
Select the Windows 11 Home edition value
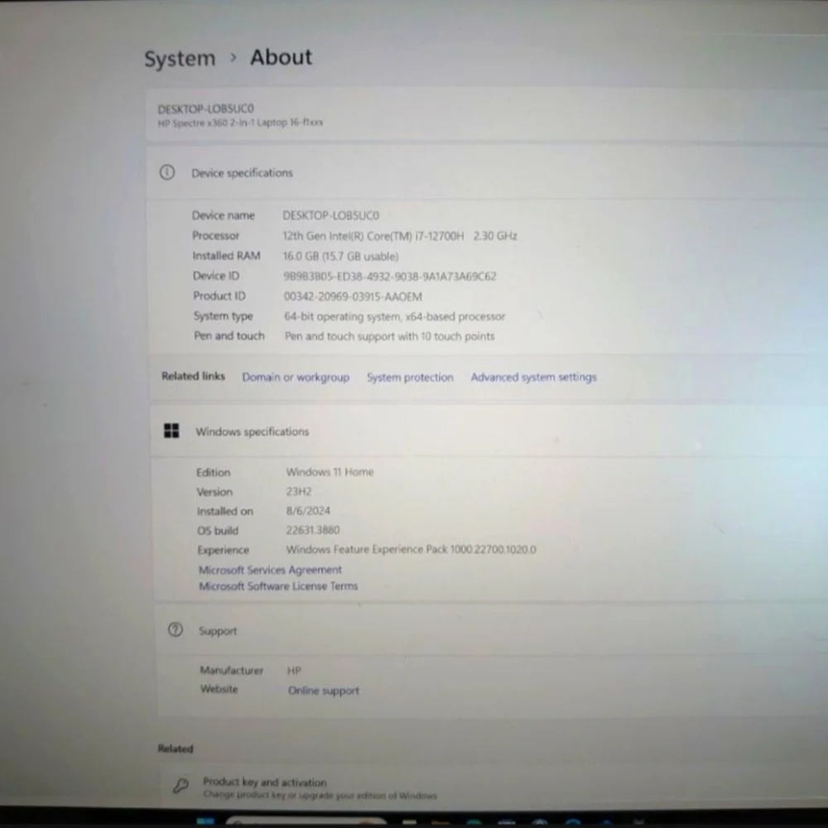330,472
